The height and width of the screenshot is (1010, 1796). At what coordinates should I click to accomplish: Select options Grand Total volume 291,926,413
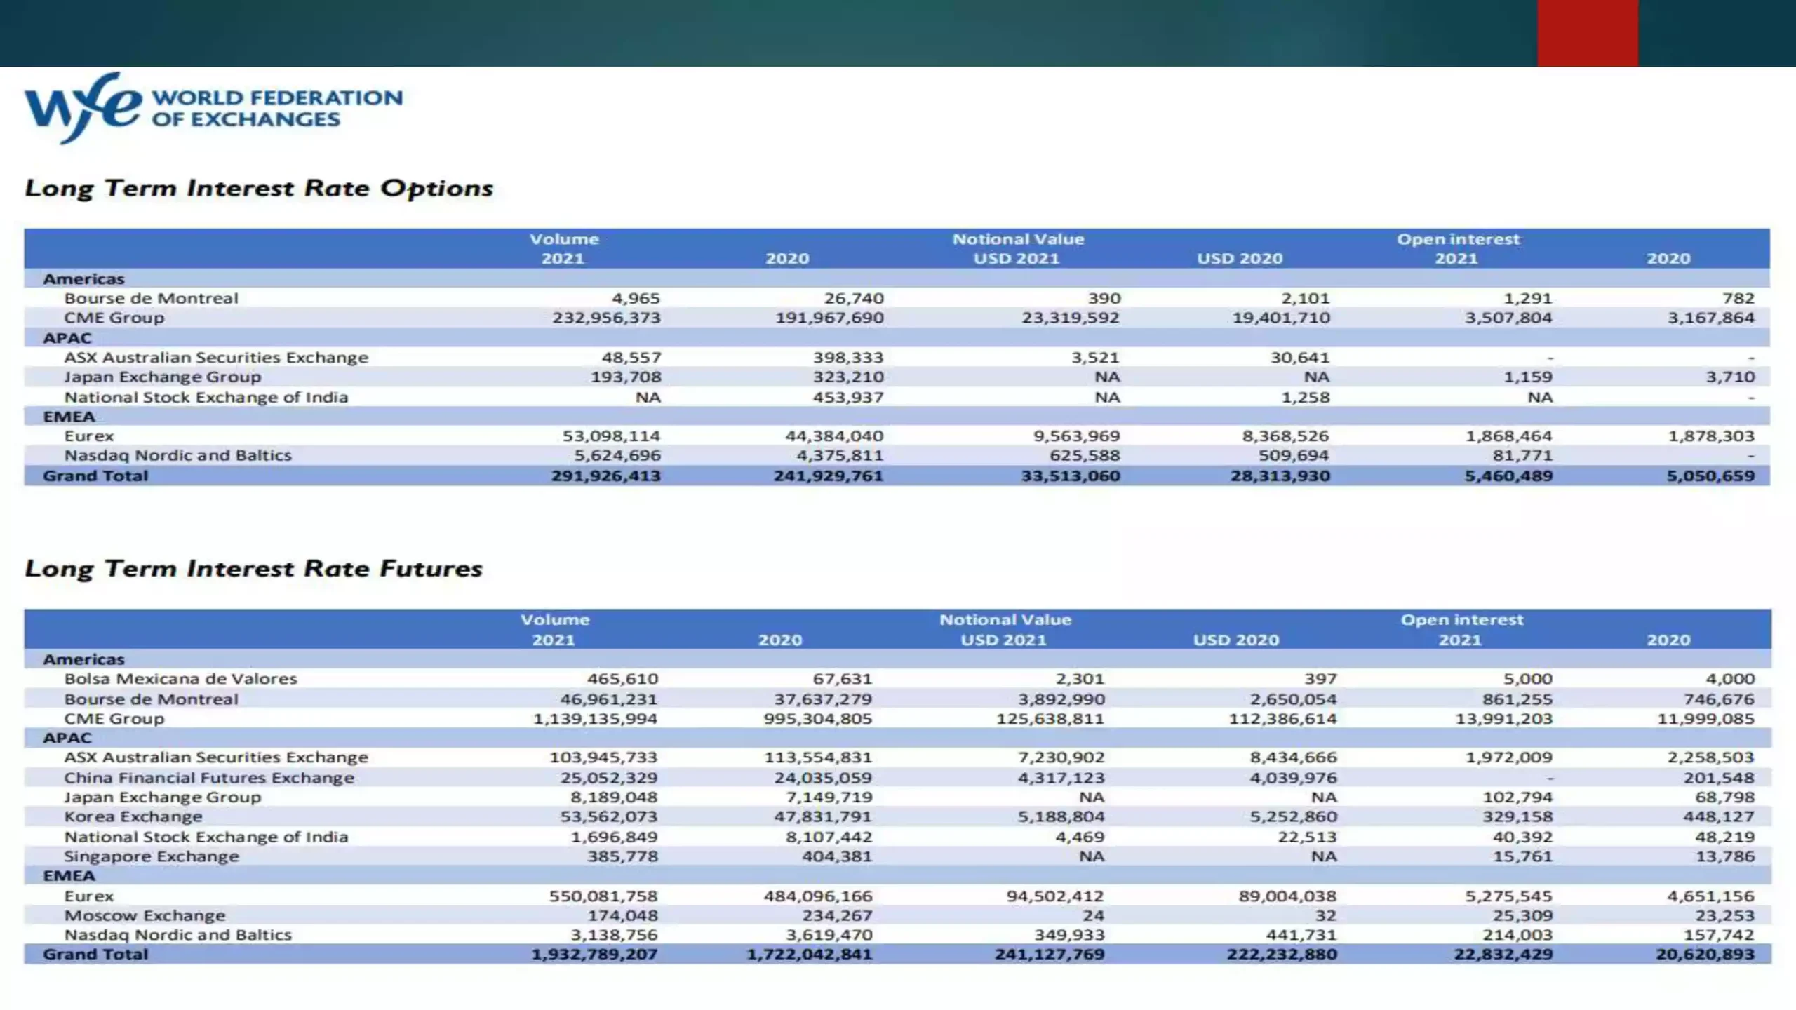(x=605, y=476)
